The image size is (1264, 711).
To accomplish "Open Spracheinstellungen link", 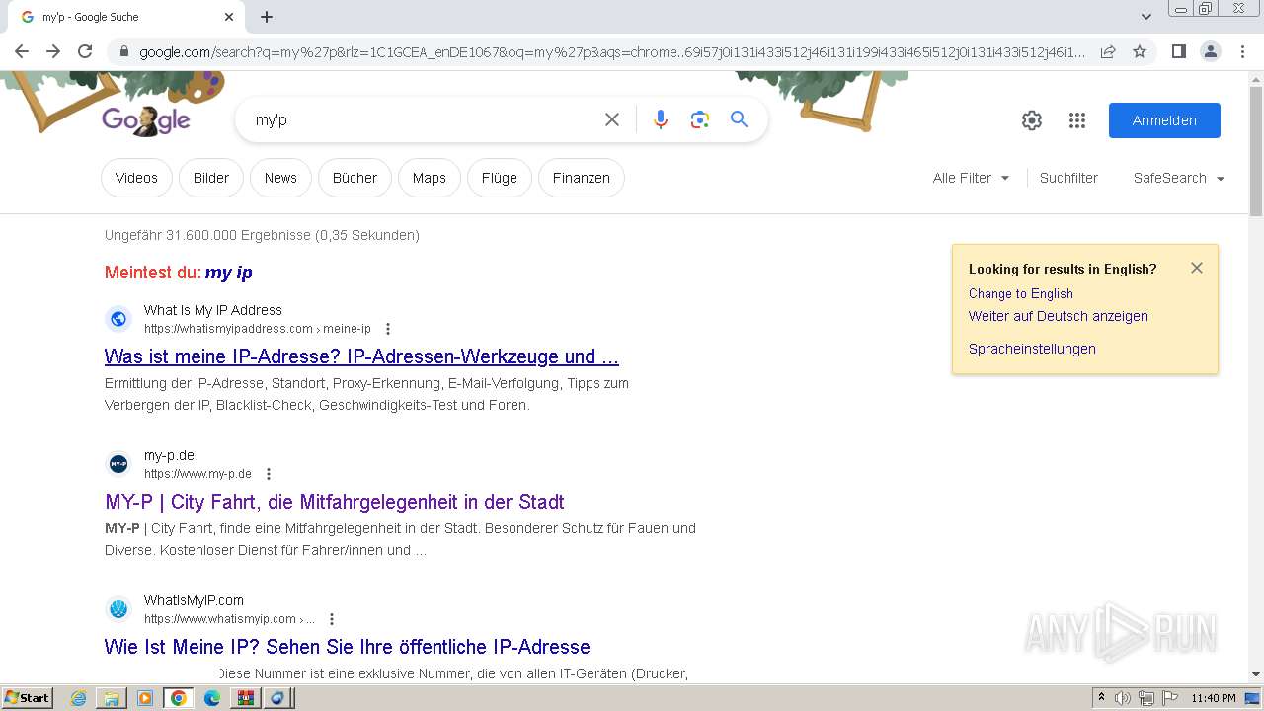I will click(1032, 349).
